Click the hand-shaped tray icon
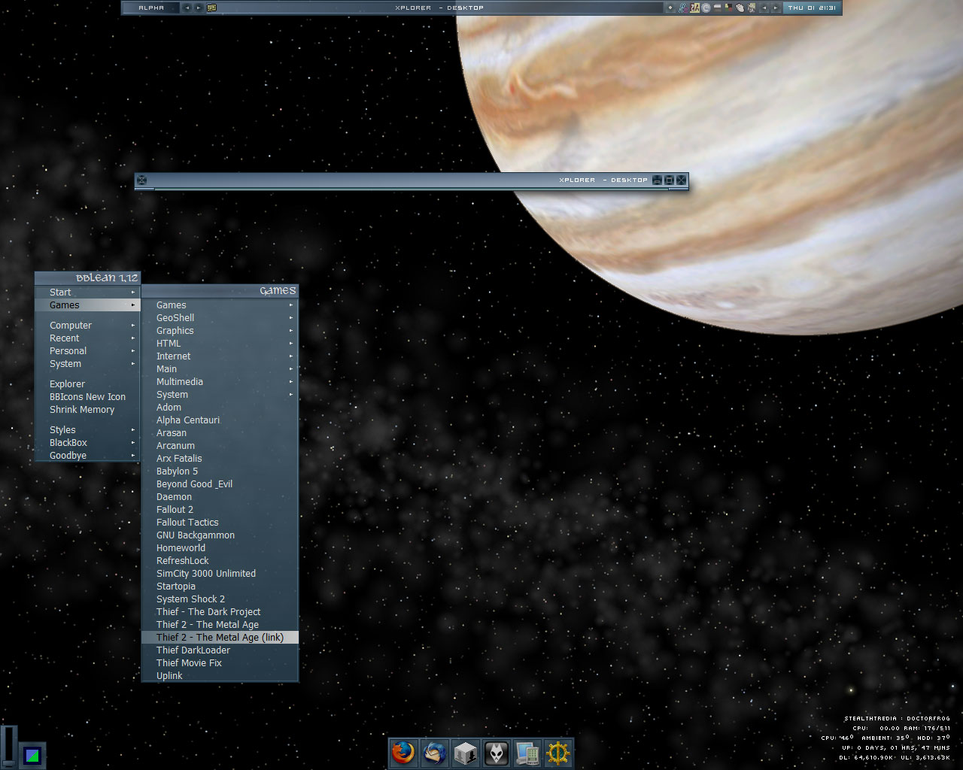The width and height of the screenshot is (963, 770). click(x=740, y=8)
